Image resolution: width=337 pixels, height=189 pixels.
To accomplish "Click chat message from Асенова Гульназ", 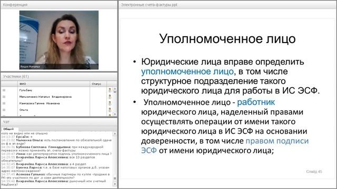I will [x=55, y=176].
